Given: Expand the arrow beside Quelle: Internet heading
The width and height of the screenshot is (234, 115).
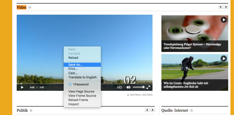Looking at the screenshot, I should tap(192, 110).
